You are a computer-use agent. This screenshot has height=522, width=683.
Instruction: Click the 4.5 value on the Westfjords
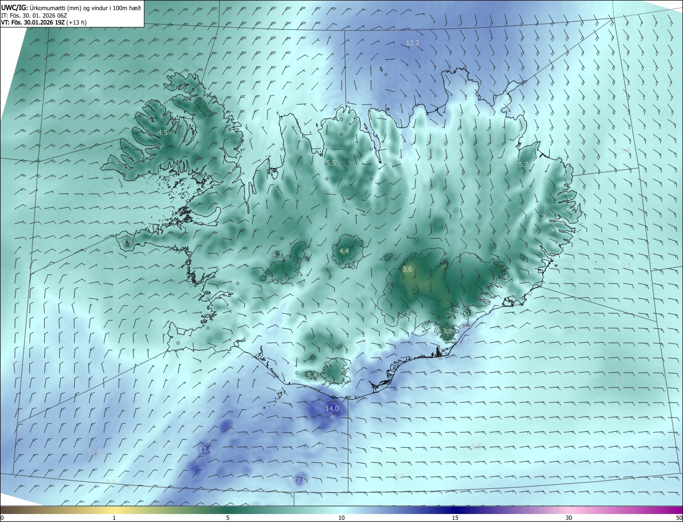click(x=162, y=132)
